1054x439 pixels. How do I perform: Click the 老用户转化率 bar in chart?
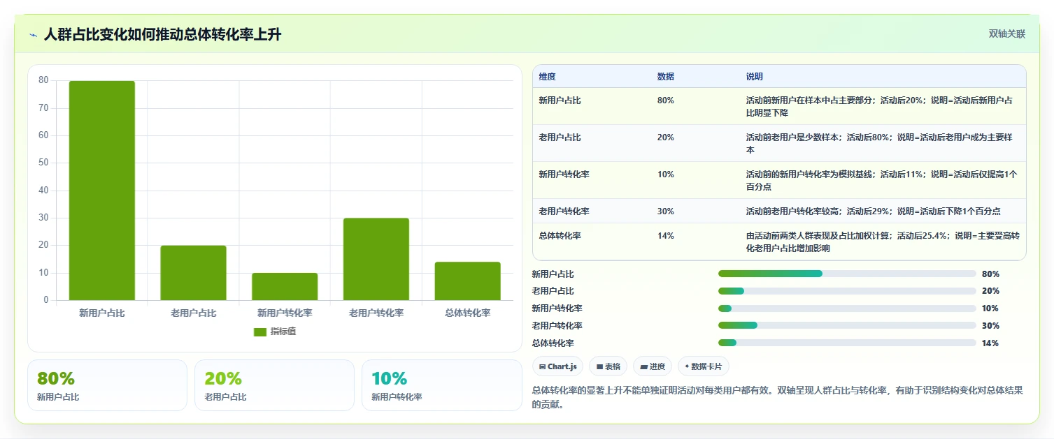click(x=376, y=260)
